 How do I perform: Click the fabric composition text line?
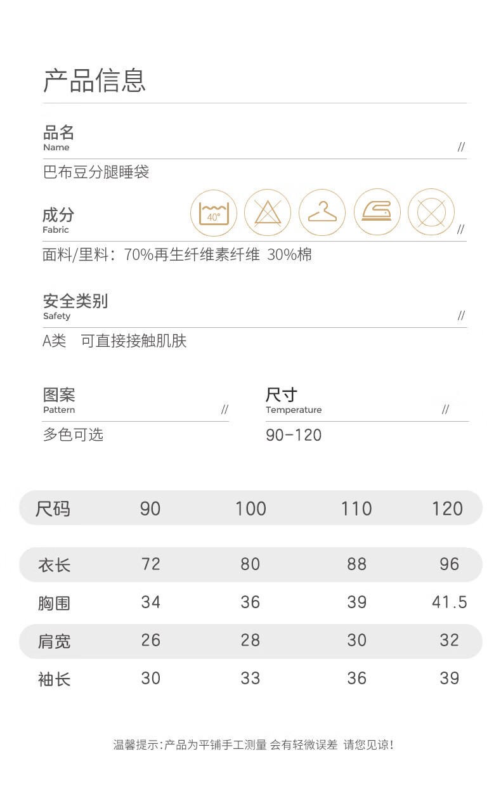[x=177, y=255]
